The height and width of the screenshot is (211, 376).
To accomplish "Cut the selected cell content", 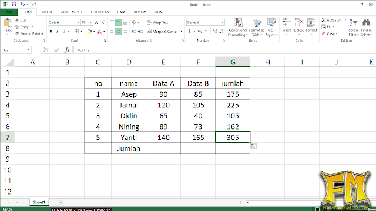I will coord(21,20).
